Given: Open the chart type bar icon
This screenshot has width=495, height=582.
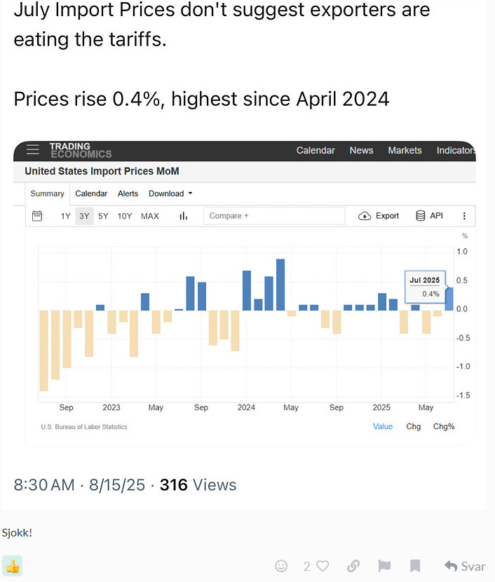Looking at the screenshot, I should [183, 216].
